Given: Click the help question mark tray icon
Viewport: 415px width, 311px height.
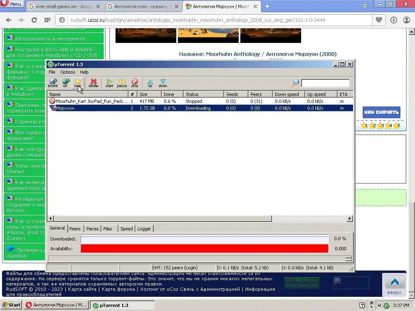Looking at the screenshot, I should point(362,305).
